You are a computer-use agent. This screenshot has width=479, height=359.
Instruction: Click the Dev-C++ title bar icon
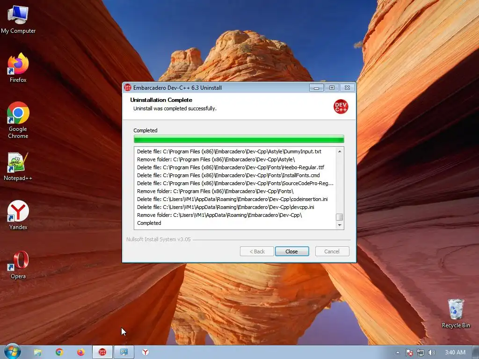tap(128, 87)
